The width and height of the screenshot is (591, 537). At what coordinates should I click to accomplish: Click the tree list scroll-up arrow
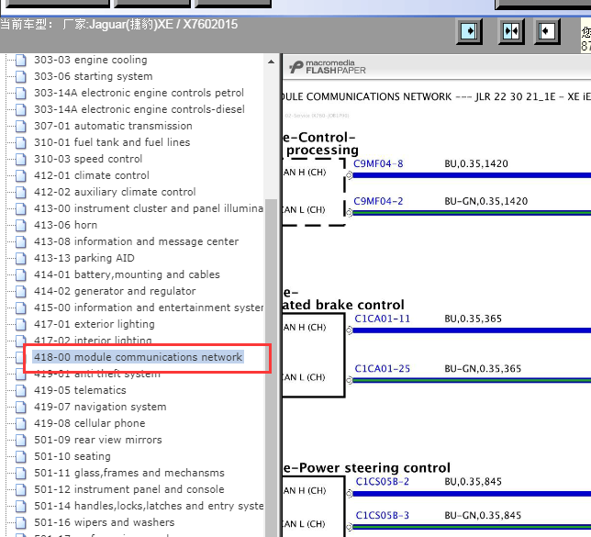click(271, 62)
